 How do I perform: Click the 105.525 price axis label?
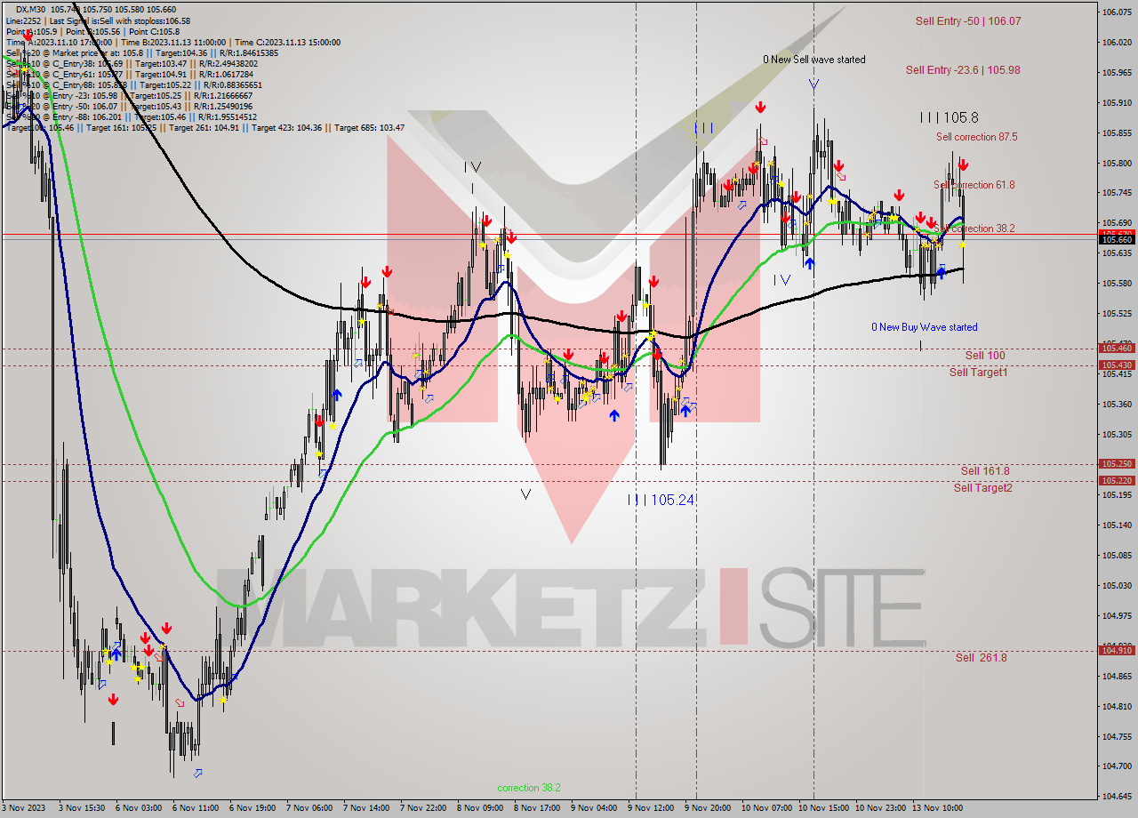pos(1118,314)
